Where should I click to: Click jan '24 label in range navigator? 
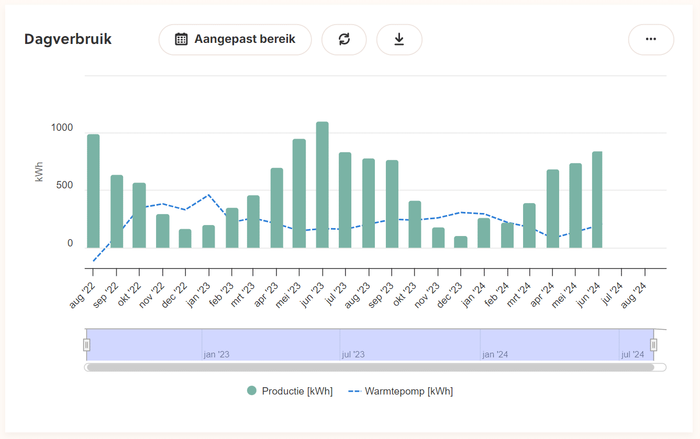click(495, 355)
